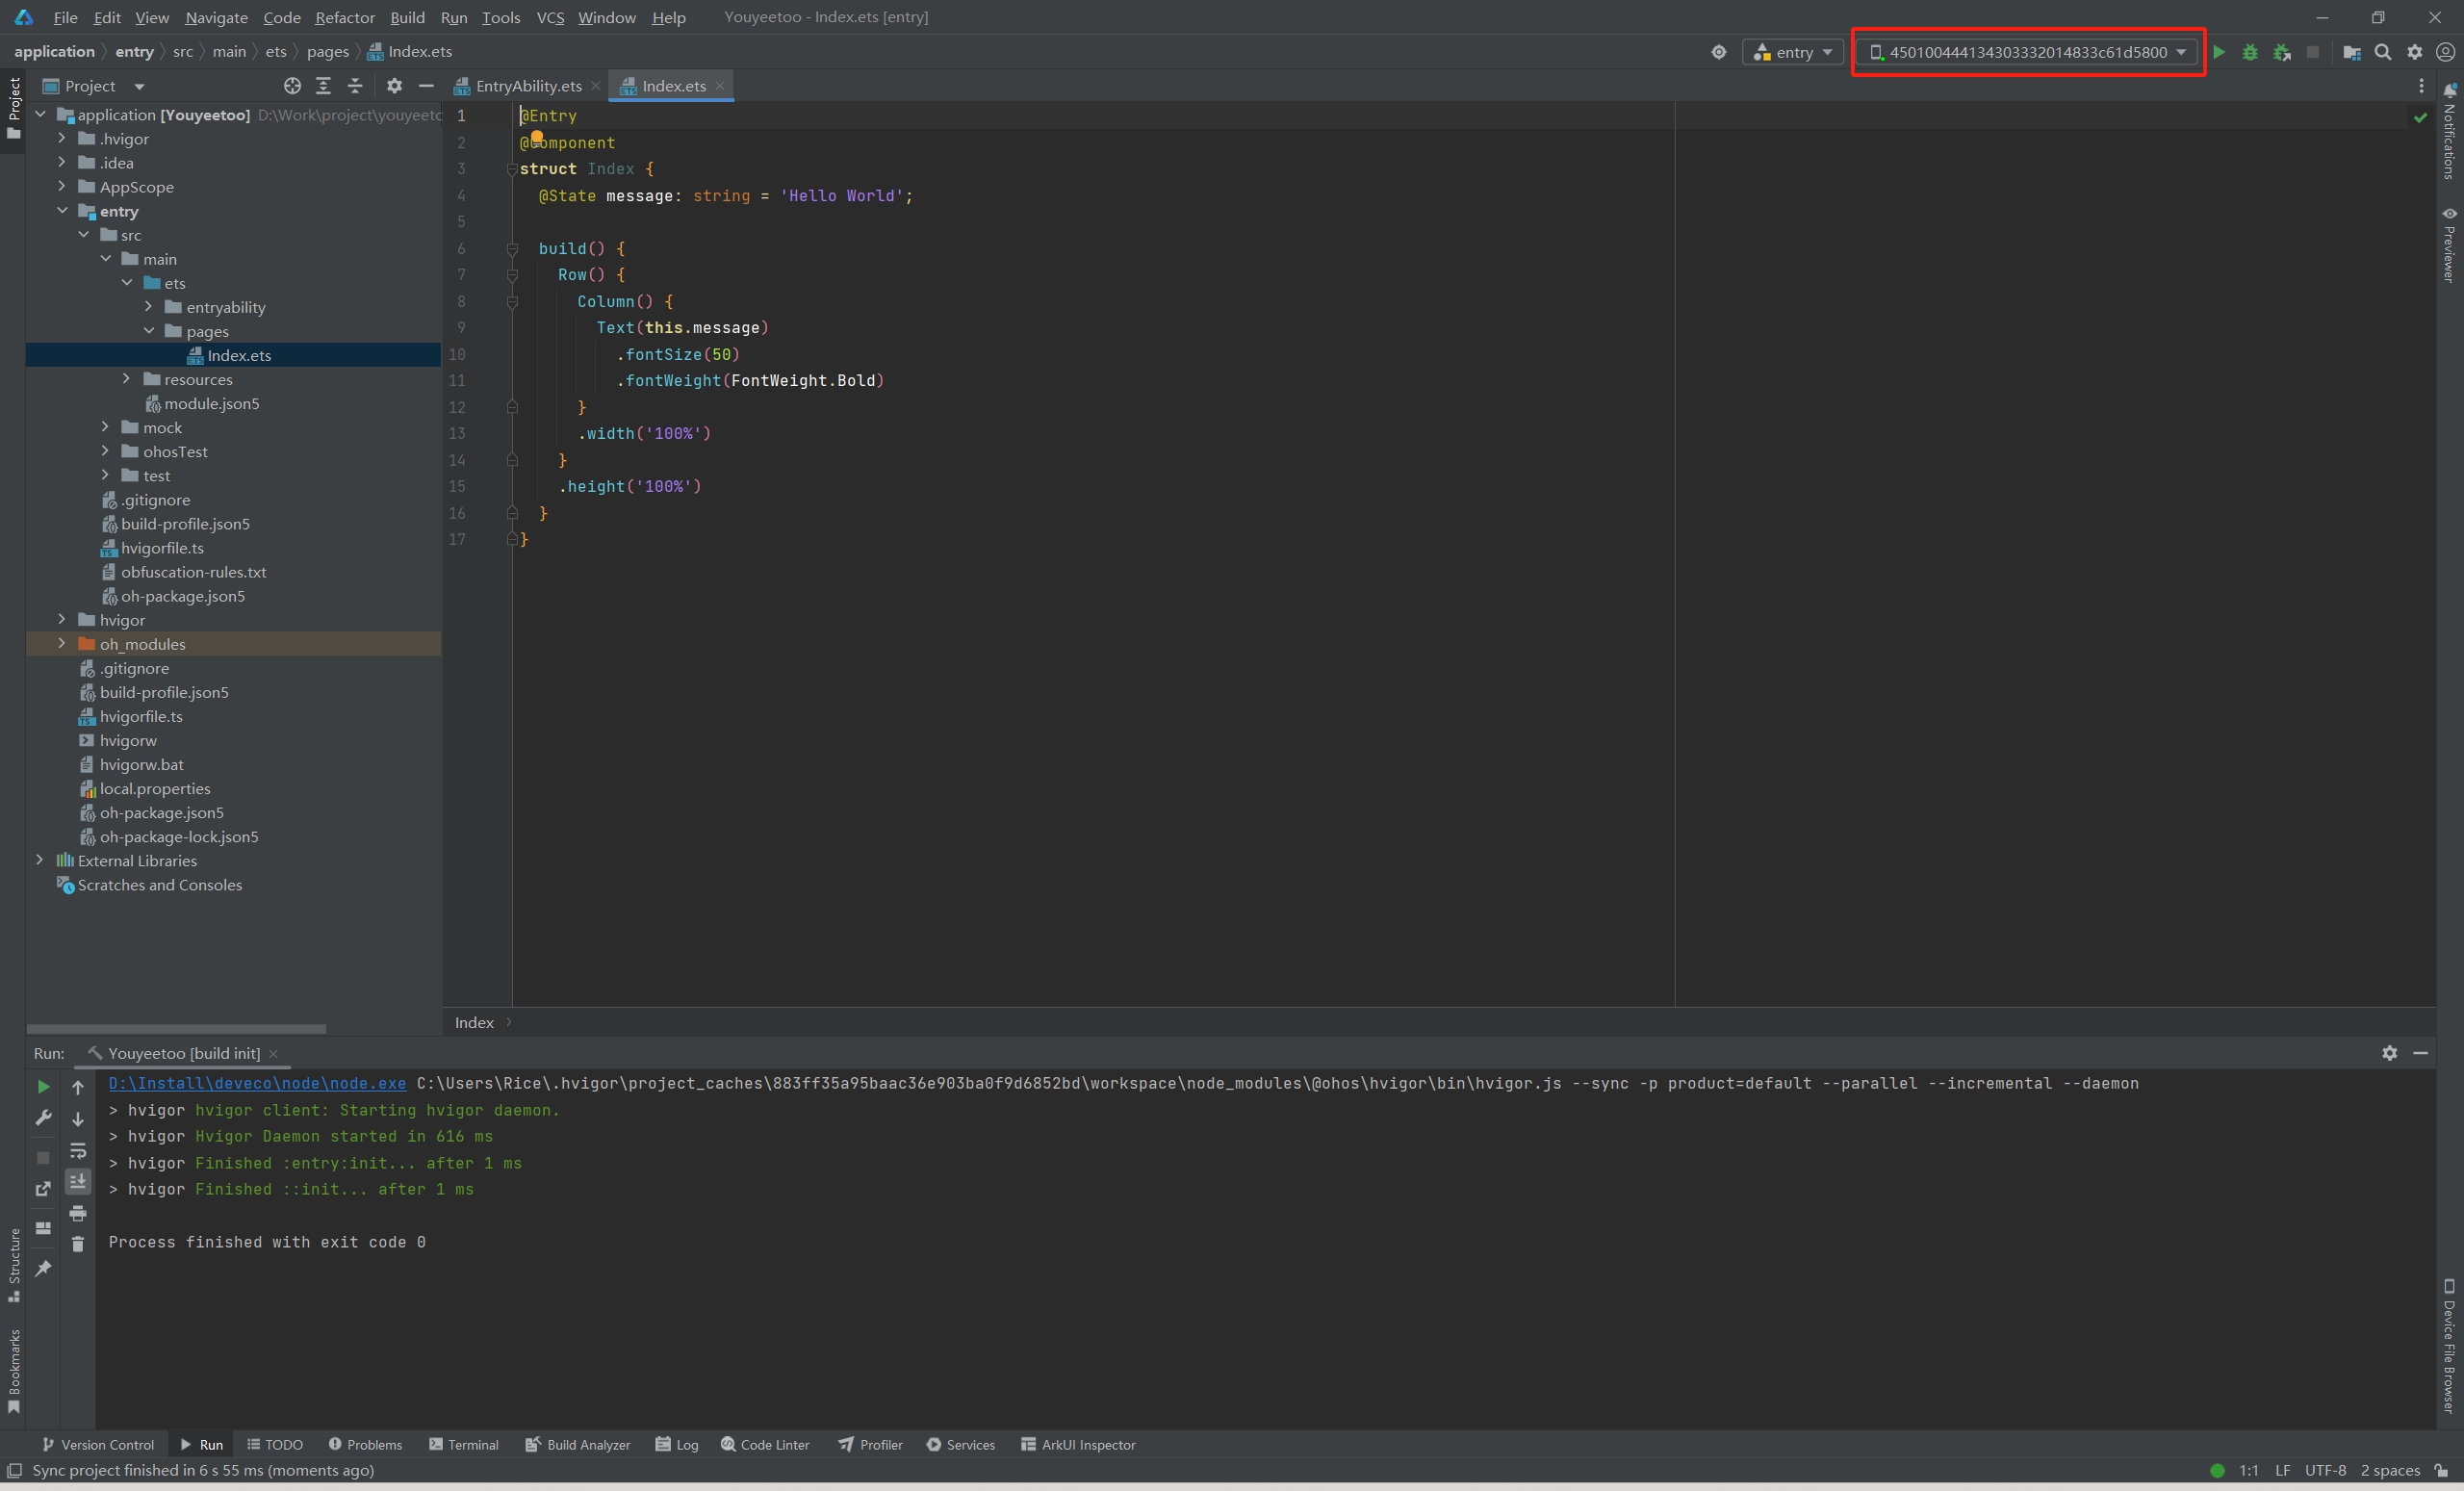Screen dimensions: 2464x1491
Task: Click the green inspection checkmark in the editor
Action: click(2421, 117)
